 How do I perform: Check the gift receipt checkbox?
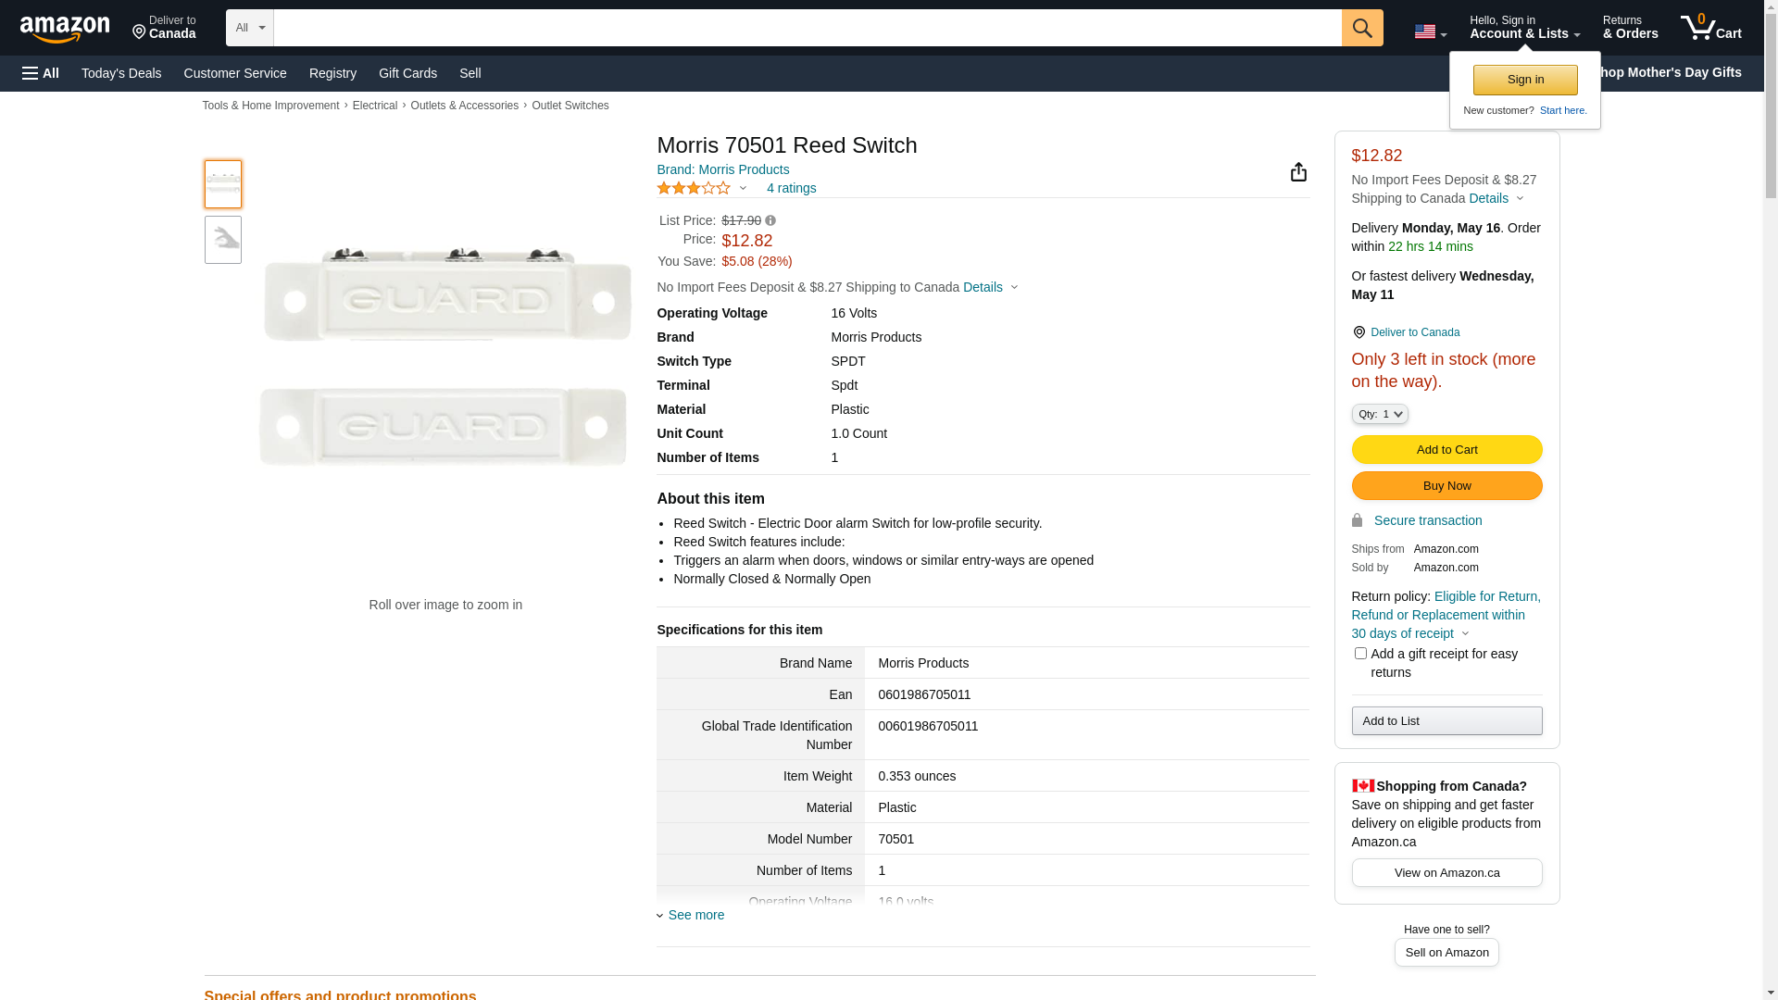tap(1360, 654)
